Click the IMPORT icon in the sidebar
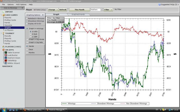Screen dimensions: 180x112 click(x=3, y=12)
